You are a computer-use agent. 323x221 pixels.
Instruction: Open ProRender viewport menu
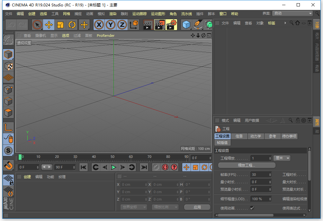tap(105, 36)
